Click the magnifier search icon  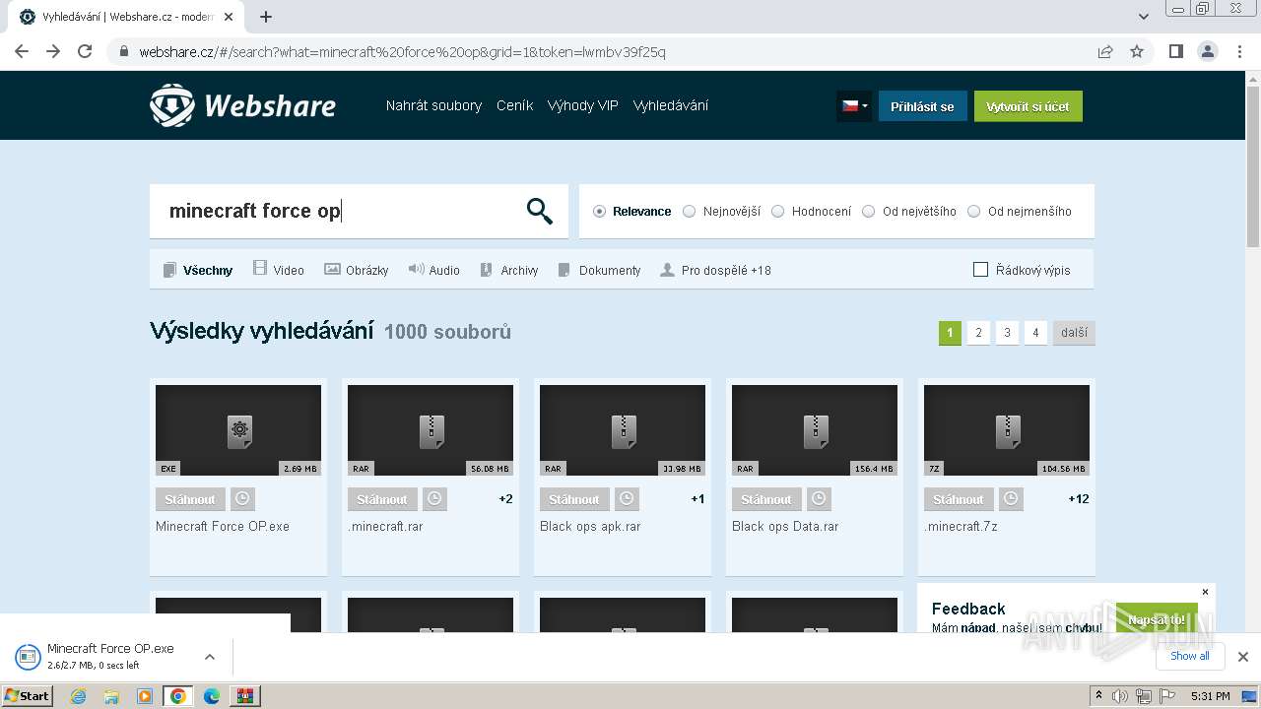click(539, 211)
